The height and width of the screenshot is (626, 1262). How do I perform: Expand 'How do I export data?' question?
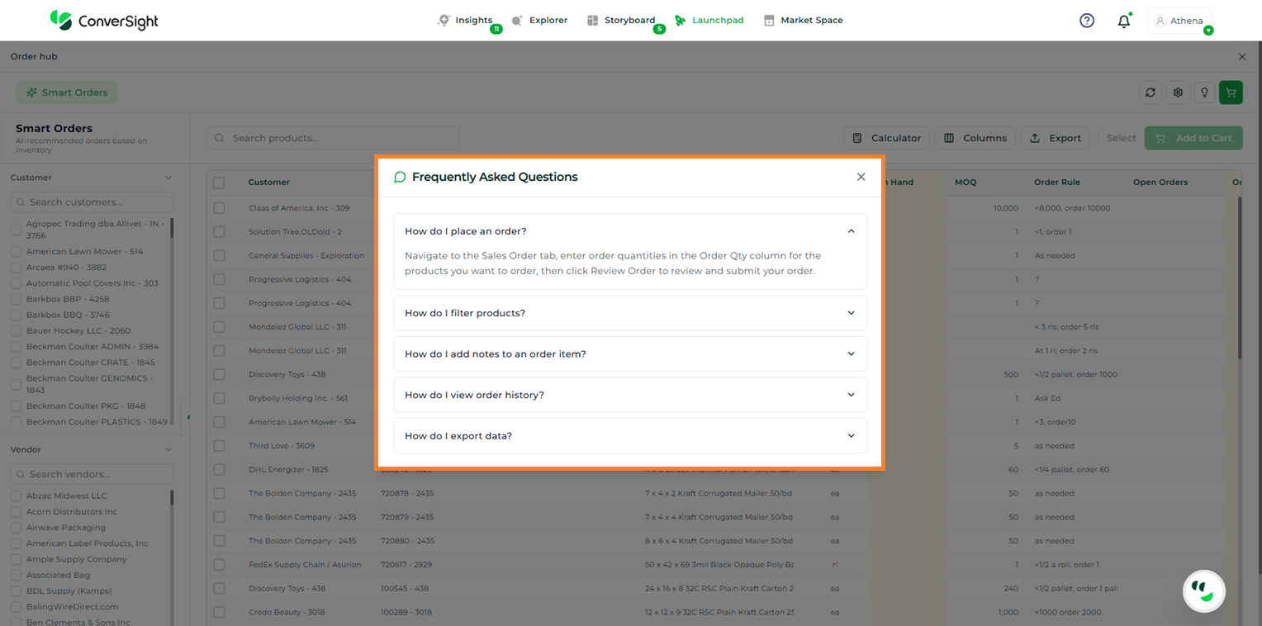[629, 436]
